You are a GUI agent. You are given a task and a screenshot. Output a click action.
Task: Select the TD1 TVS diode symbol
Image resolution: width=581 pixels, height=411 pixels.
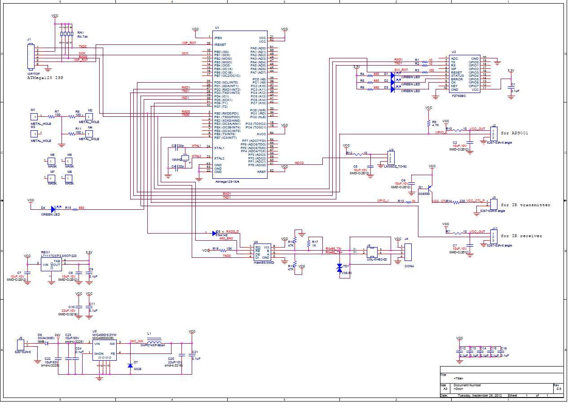coord(339,268)
